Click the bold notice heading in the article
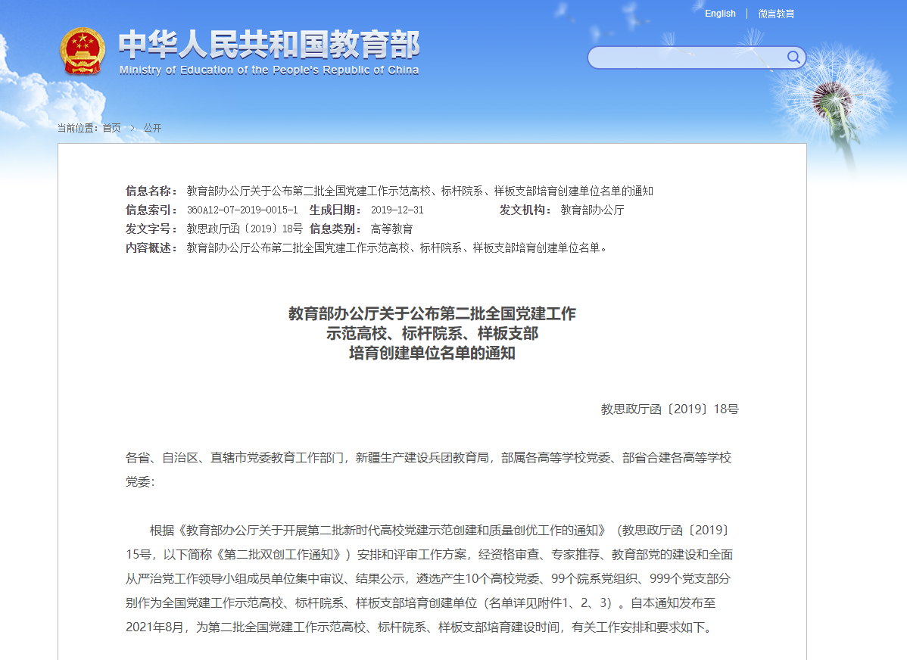Viewport: 907px width, 660px height. tap(432, 333)
